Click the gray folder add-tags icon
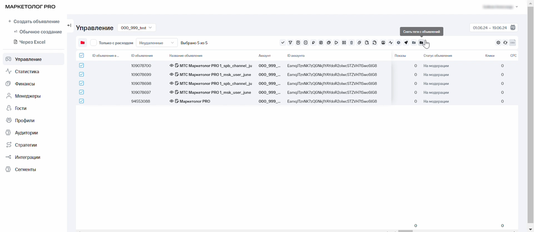The height and width of the screenshot is (232, 534). pos(413,43)
